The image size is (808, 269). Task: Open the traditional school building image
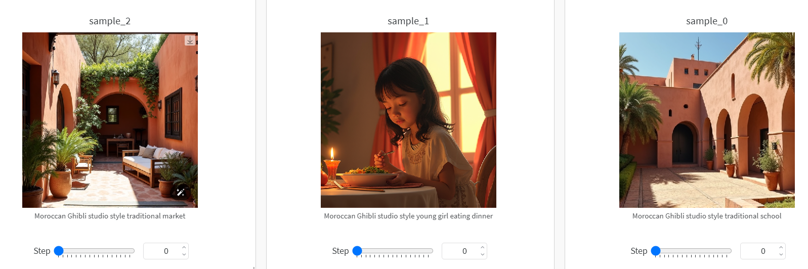pyautogui.click(x=707, y=120)
